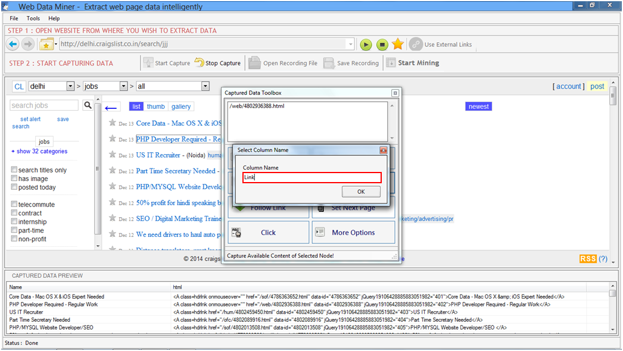Switch to thumb view tab
Viewport: 623px width, 351px height.
click(156, 106)
